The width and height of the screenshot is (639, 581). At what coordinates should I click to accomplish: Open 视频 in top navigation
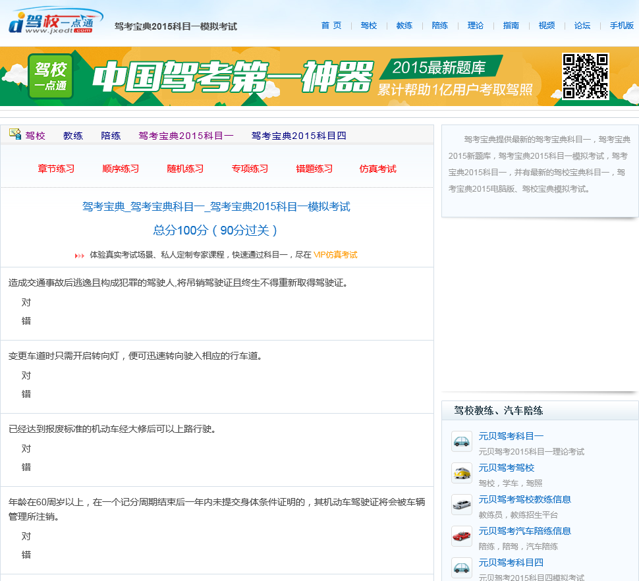pos(547,26)
